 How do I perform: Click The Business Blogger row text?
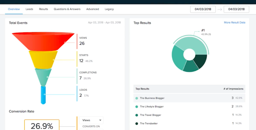pos(152,98)
